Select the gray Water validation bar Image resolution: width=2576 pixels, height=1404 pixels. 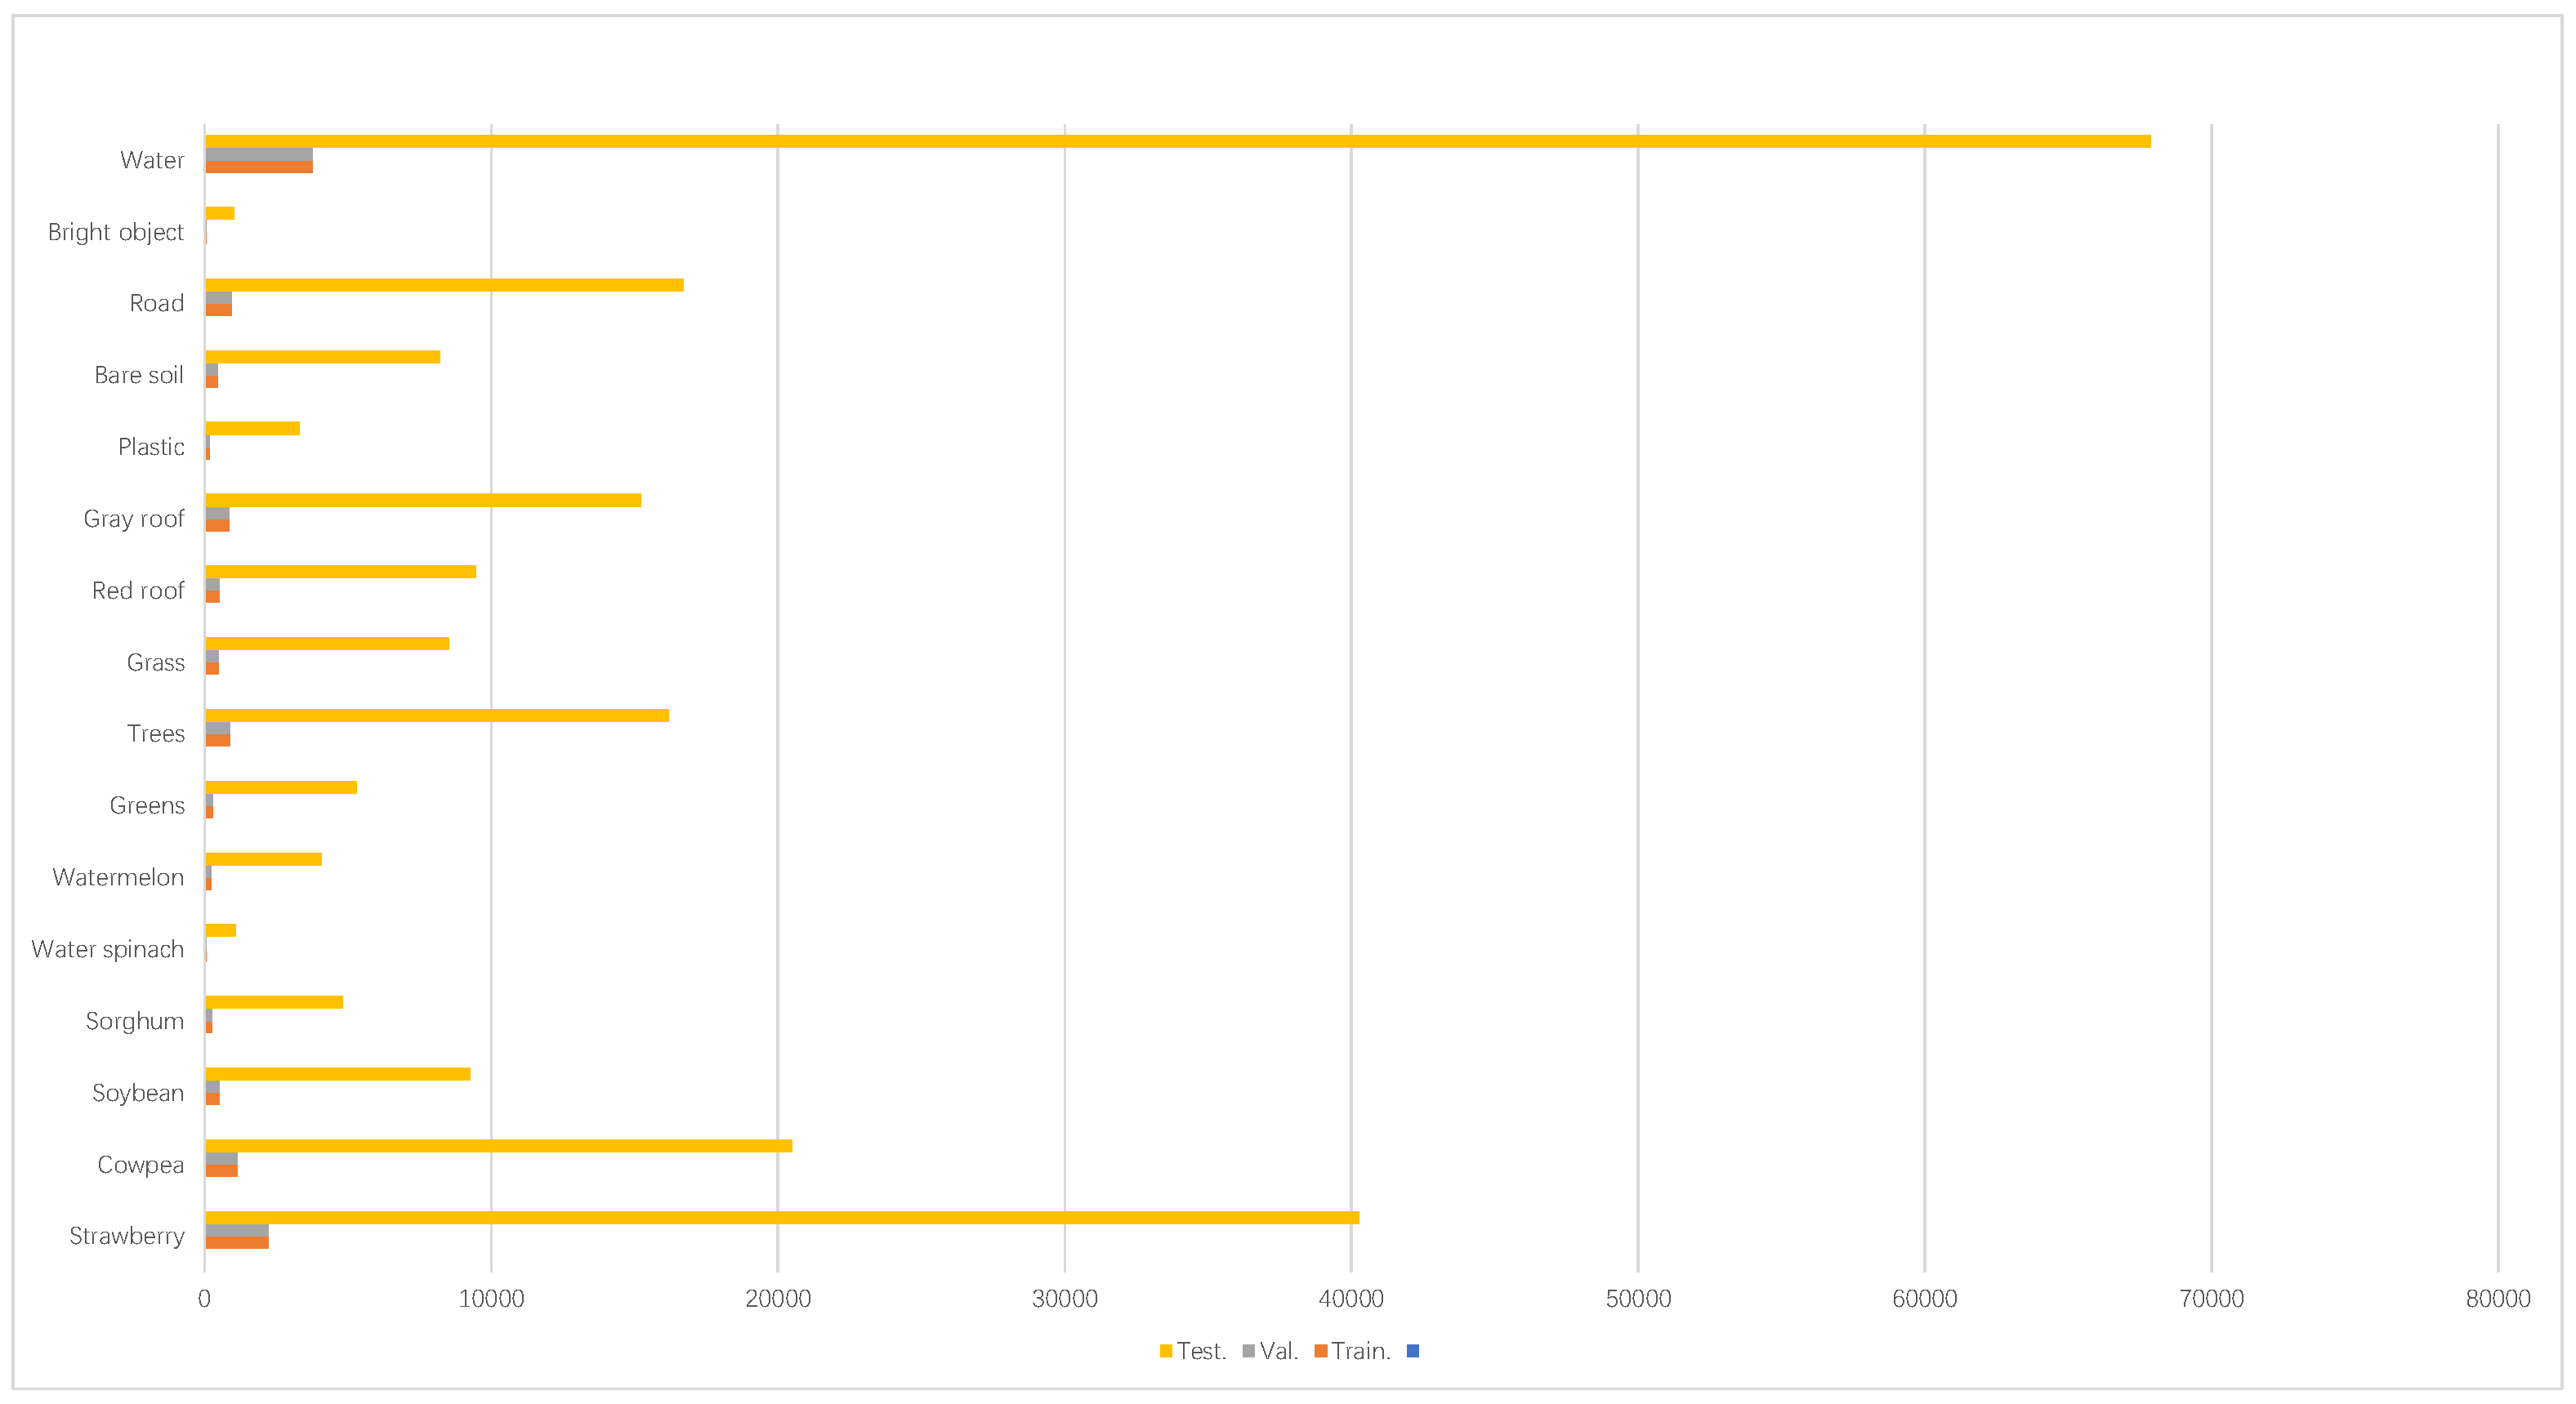pos(258,154)
